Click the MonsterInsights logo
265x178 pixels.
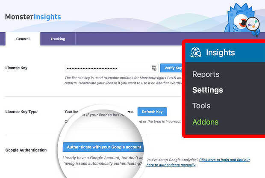coord(33,17)
